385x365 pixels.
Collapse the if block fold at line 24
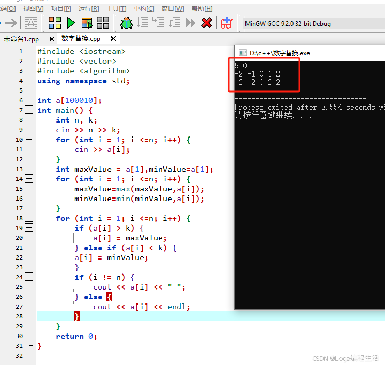(29, 277)
